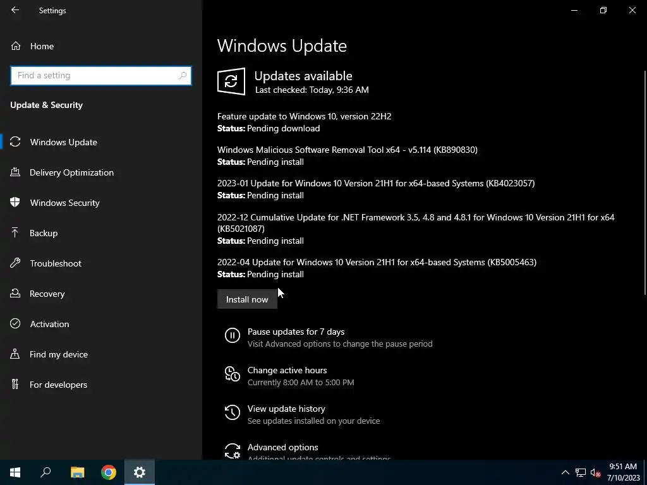This screenshot has height=485, width=647.
Task: Click the Windows Security shield icon
Action: pyautogui.click(x=15, y=203)
